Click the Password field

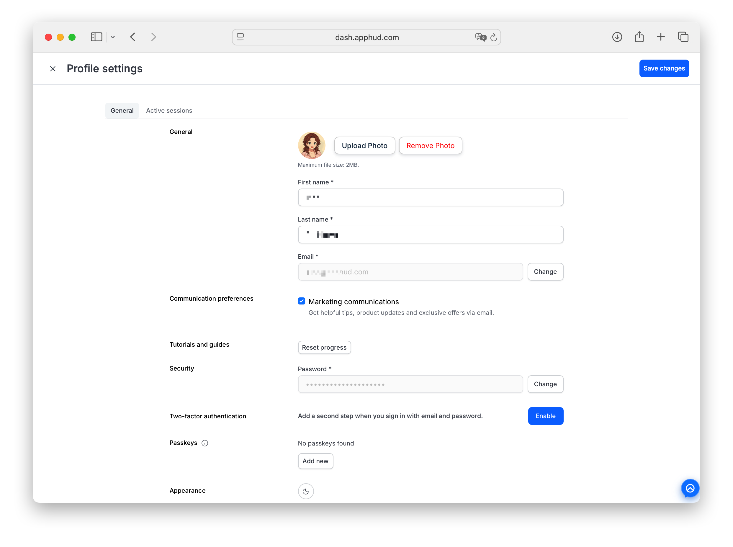(410, 384)
